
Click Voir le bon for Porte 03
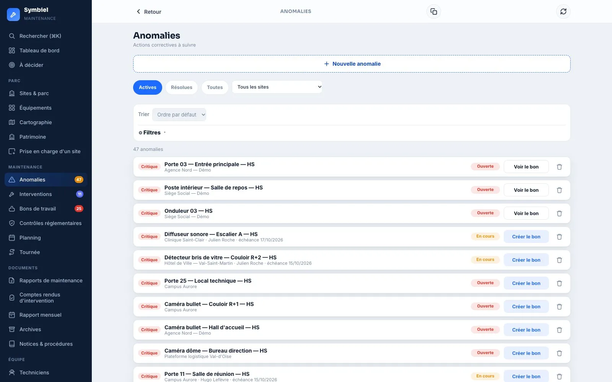526,167
